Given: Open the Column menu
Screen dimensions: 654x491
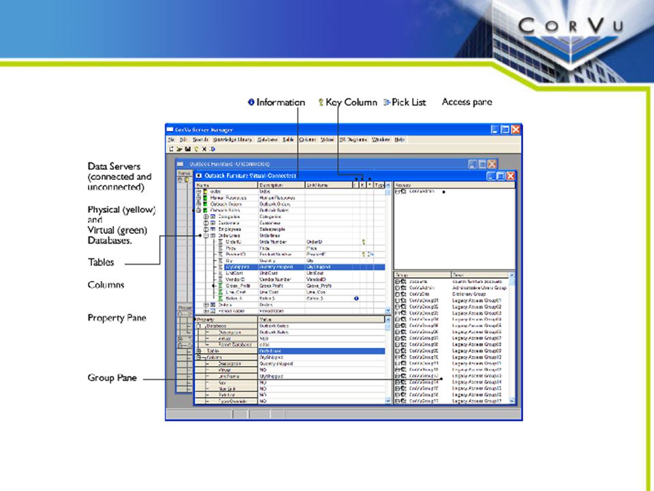Looking at the screenshot, I should point(307,139).
